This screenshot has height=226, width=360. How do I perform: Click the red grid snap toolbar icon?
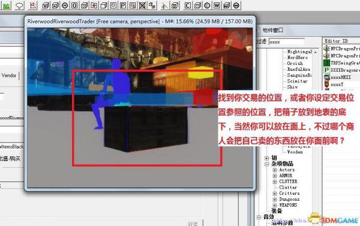click(x=94, y=5)
